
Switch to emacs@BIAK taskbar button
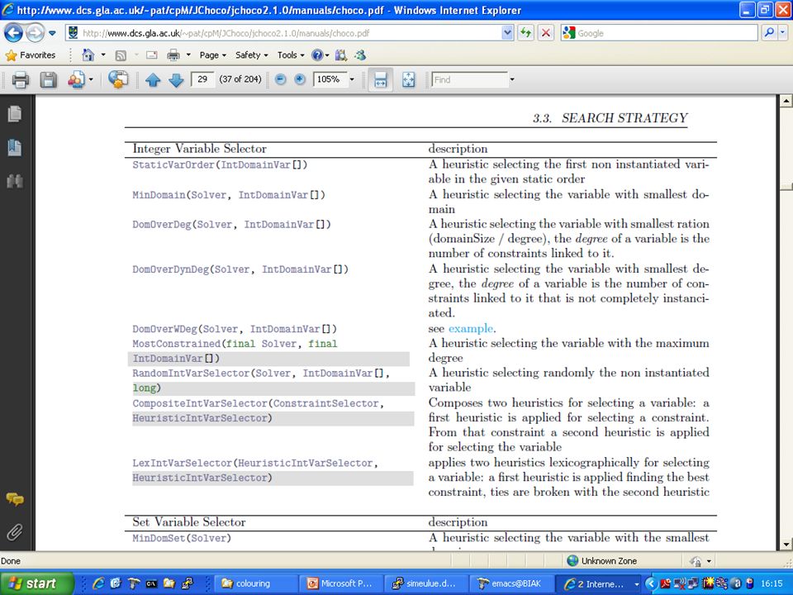[x=513, y=583]
